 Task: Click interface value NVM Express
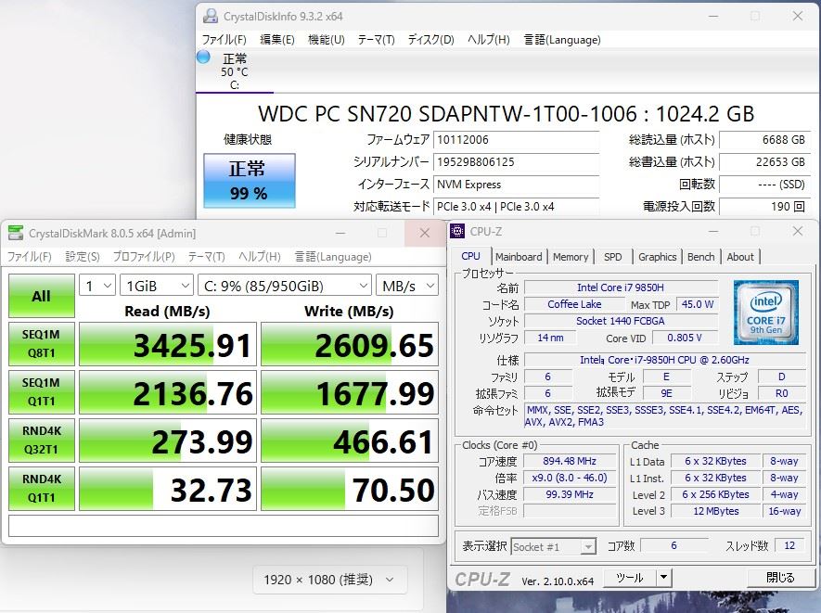517,185
